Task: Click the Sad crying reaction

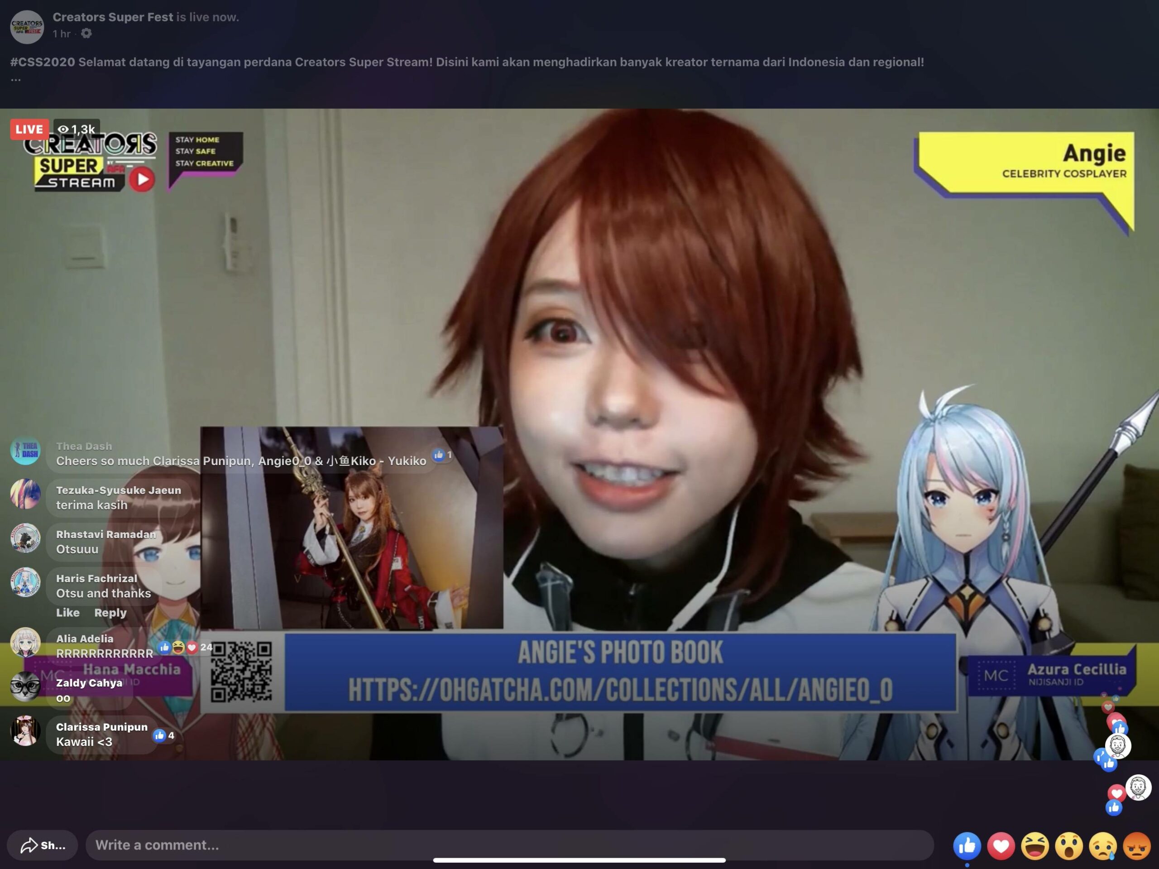Action: (1103, 845)
